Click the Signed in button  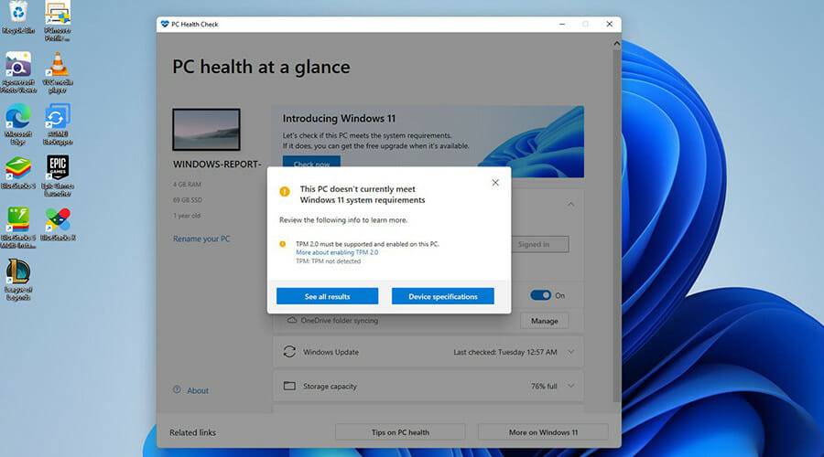pos(539,244)
